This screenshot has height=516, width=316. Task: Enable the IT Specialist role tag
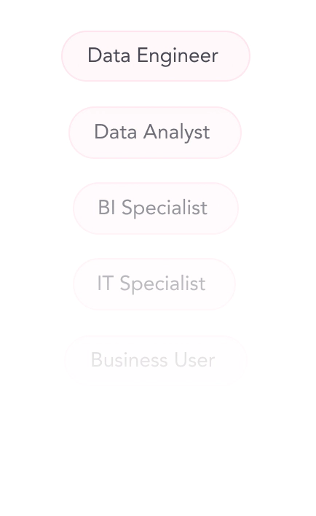pos(154,284)
